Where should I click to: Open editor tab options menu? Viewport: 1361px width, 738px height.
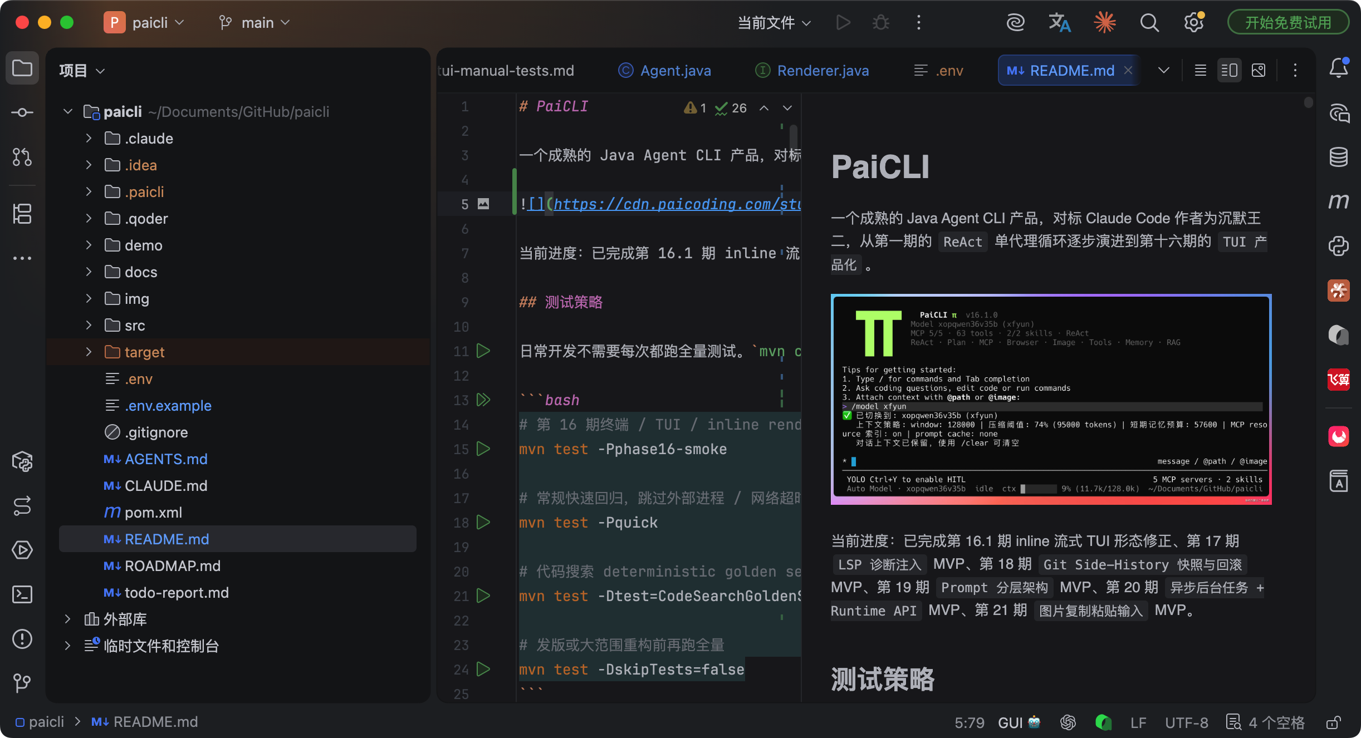click(1295, 71)
